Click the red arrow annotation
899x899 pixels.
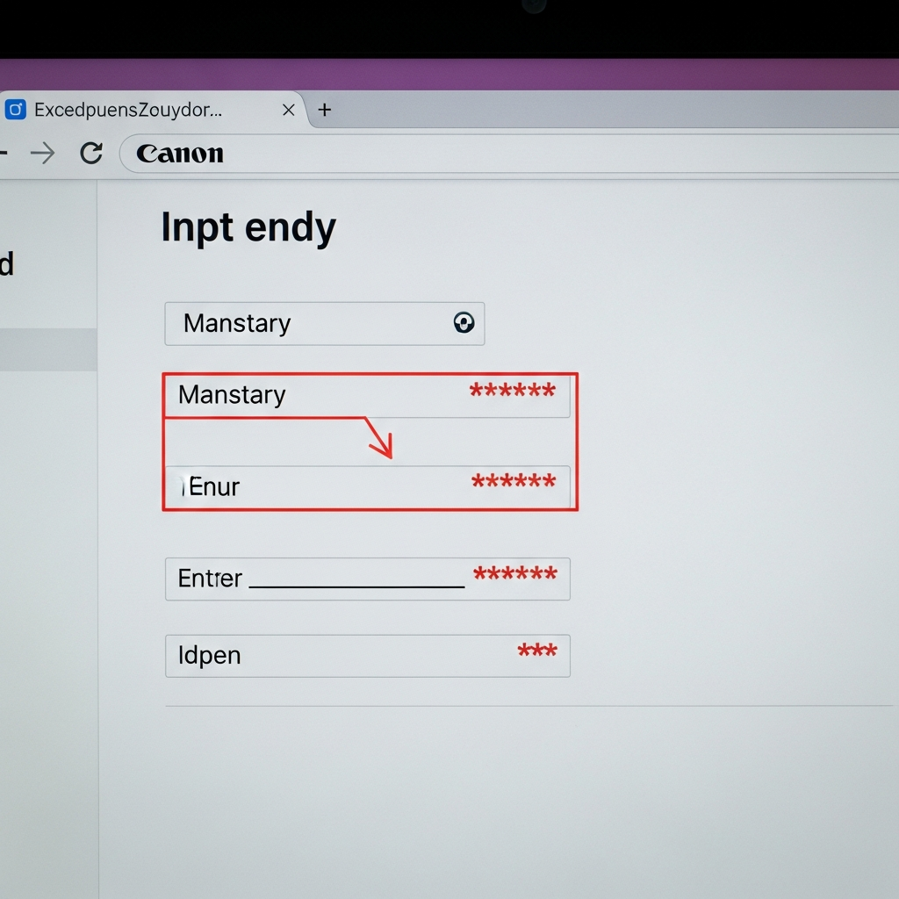[x=378, y=438]
